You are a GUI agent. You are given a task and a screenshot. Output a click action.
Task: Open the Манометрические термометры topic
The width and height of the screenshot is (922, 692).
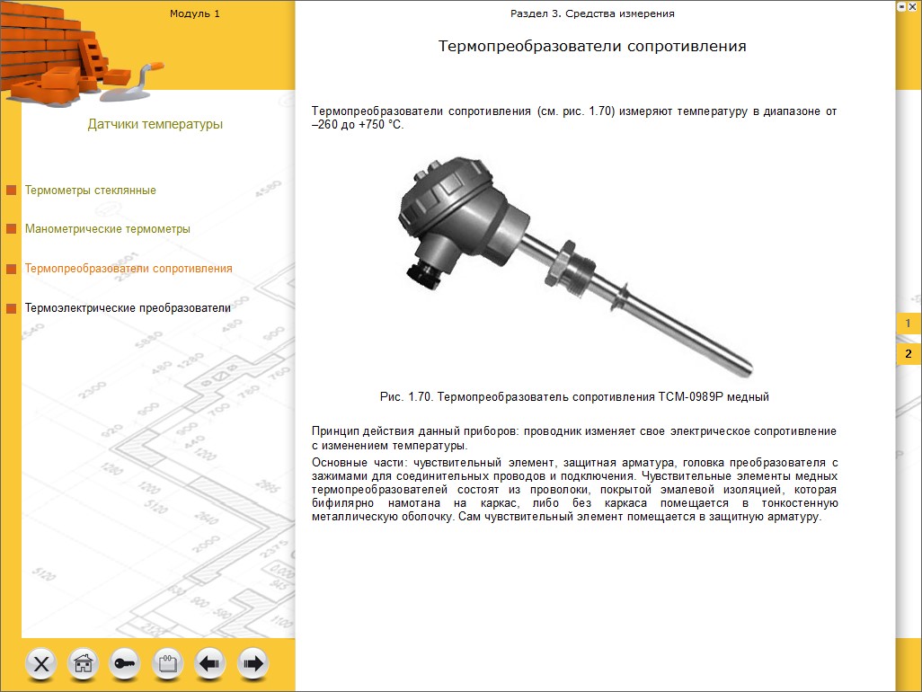click(108, 229)
